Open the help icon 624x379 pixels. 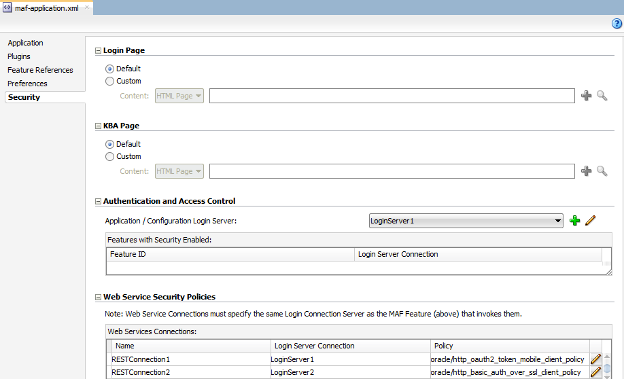(617, 24)
